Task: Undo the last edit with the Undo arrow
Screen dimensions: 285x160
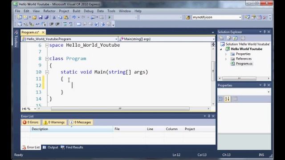Action: (x=74, y=17)
